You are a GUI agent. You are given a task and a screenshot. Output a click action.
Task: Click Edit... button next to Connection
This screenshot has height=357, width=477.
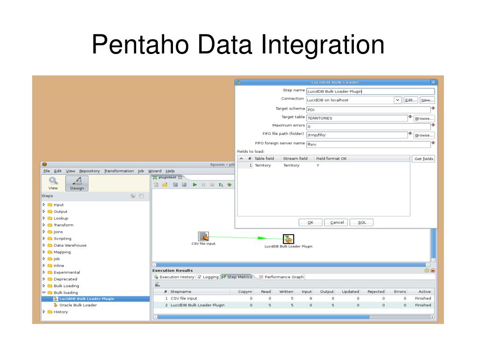pos(411,100)
